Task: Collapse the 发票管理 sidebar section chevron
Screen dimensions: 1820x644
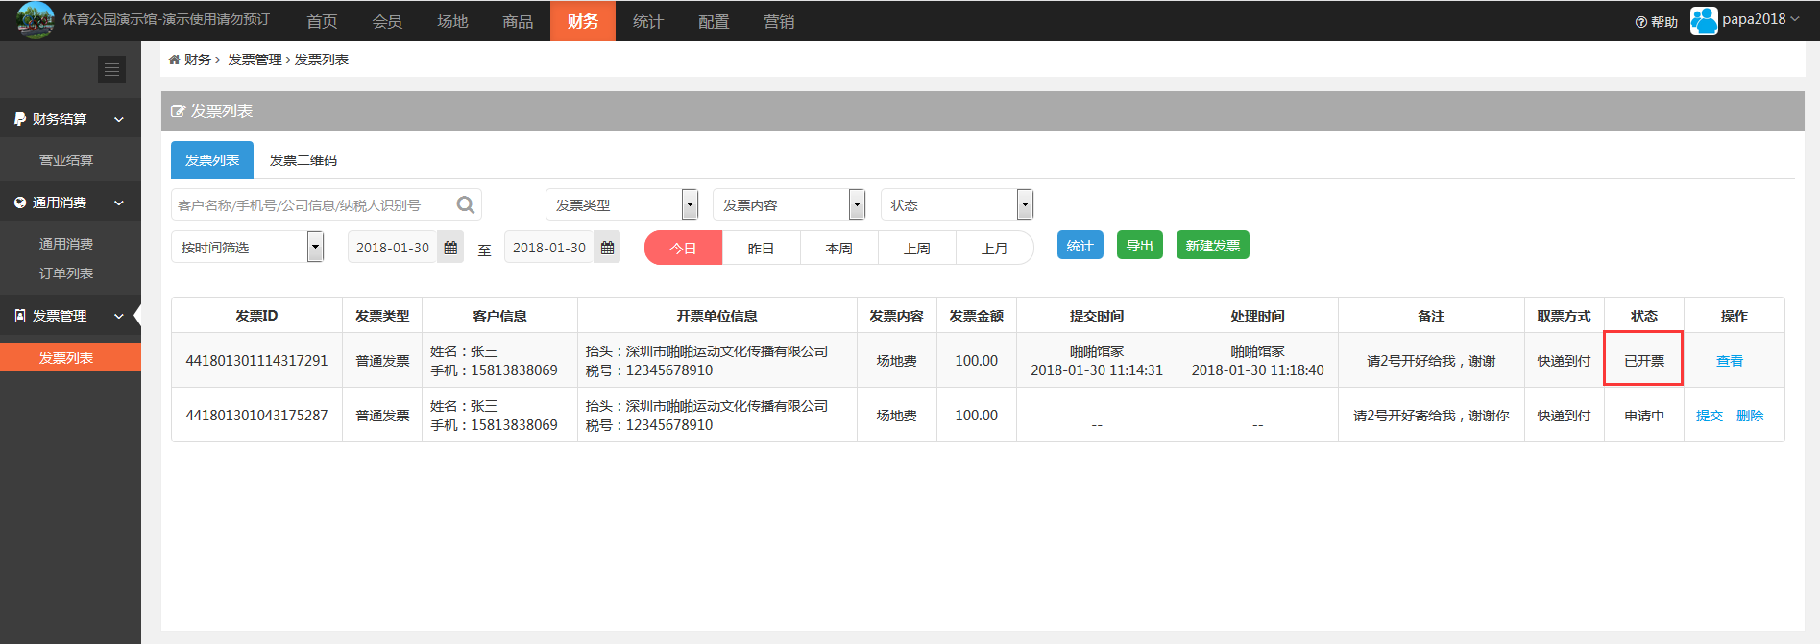Action: [x=119, y=316]
